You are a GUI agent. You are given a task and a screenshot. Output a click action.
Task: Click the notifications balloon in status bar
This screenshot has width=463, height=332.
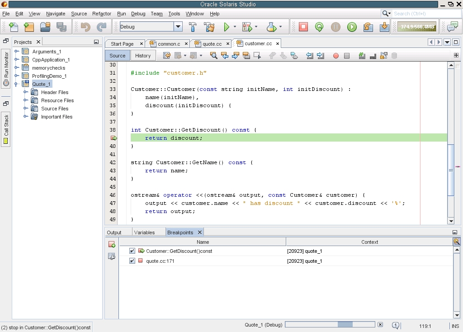tap(396, 326)
